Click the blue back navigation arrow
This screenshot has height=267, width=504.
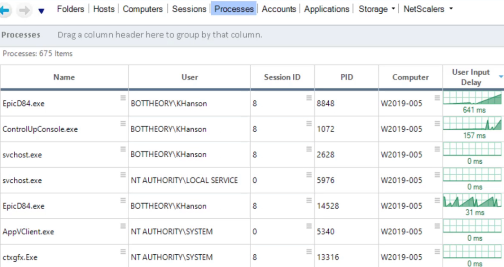tap(5, 10)
